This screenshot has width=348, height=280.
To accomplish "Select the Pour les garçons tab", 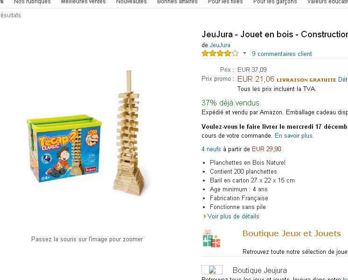I will point(275,2).
